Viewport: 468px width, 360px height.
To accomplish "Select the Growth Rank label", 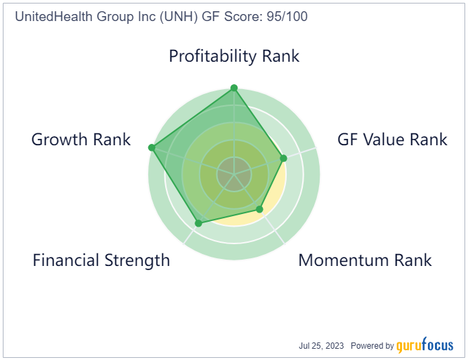I will pos(82,140).
